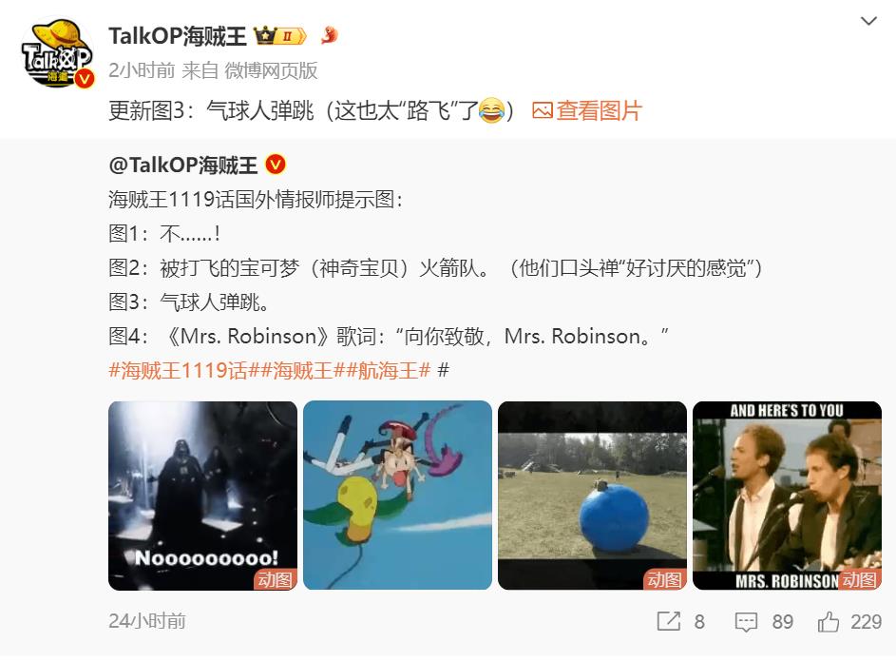Open the Mrs. Robinson GIF thumbnail

pos(787,496)
